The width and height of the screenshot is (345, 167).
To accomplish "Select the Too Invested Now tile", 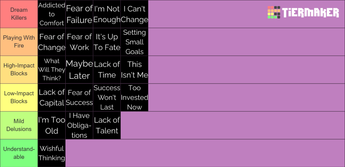I will pyautogui.click(x=134, y=97).
